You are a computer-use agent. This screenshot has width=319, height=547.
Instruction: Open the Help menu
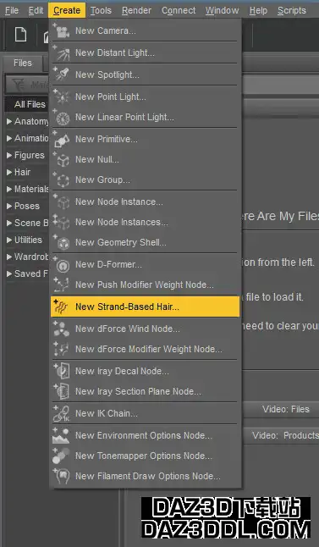click(x=258, y=10)
